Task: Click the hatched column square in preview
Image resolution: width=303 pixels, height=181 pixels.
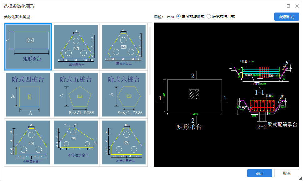Action: point(194,94)
